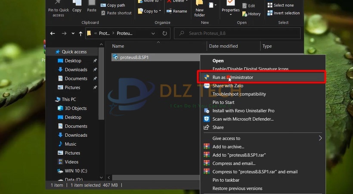The height and width of the screenshot is (194, 353).
Task: Click the Run as administrator shield icon
Action: click(x=207, y=77)
